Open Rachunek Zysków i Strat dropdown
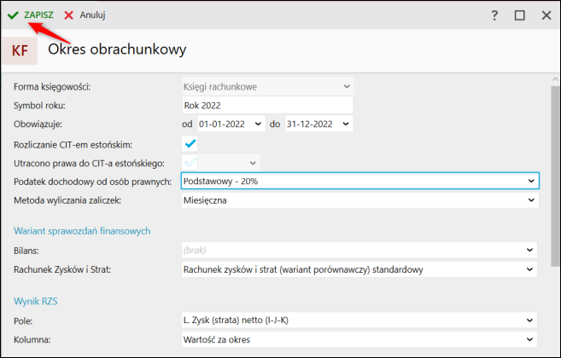Viewport: 561px width, 358px height. pos(531,270)
